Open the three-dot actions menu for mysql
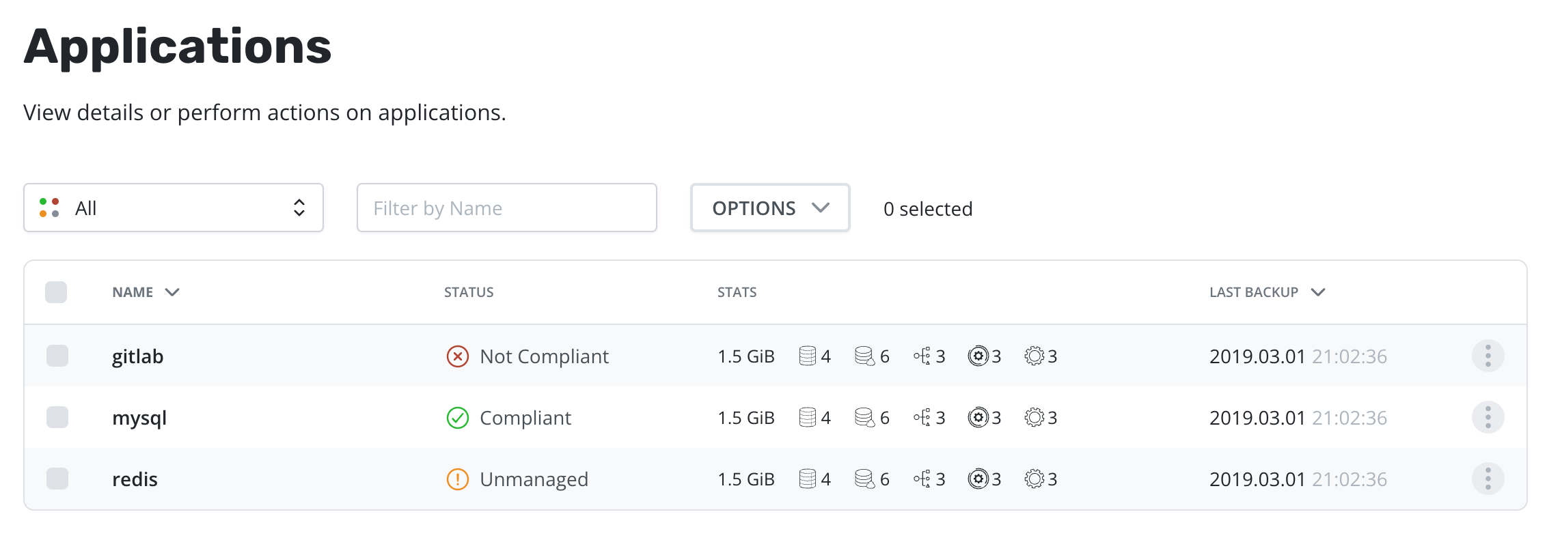 (x=1488, y=417)
